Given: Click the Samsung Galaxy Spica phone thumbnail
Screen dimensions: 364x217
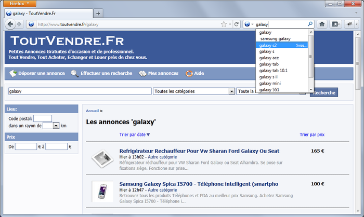Looking at the screenshot, I should coord(102,192).
